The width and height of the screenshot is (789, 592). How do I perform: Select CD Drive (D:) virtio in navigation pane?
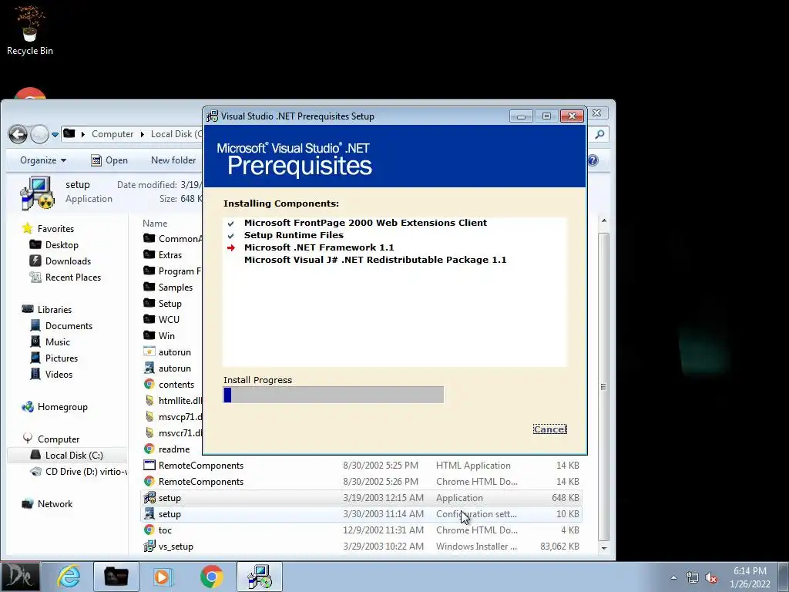tap(86, 472)
